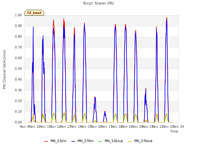197x147 pixels.
Task: Click the 0.00 y-axis tick value
Action: (x=18, y=123)
